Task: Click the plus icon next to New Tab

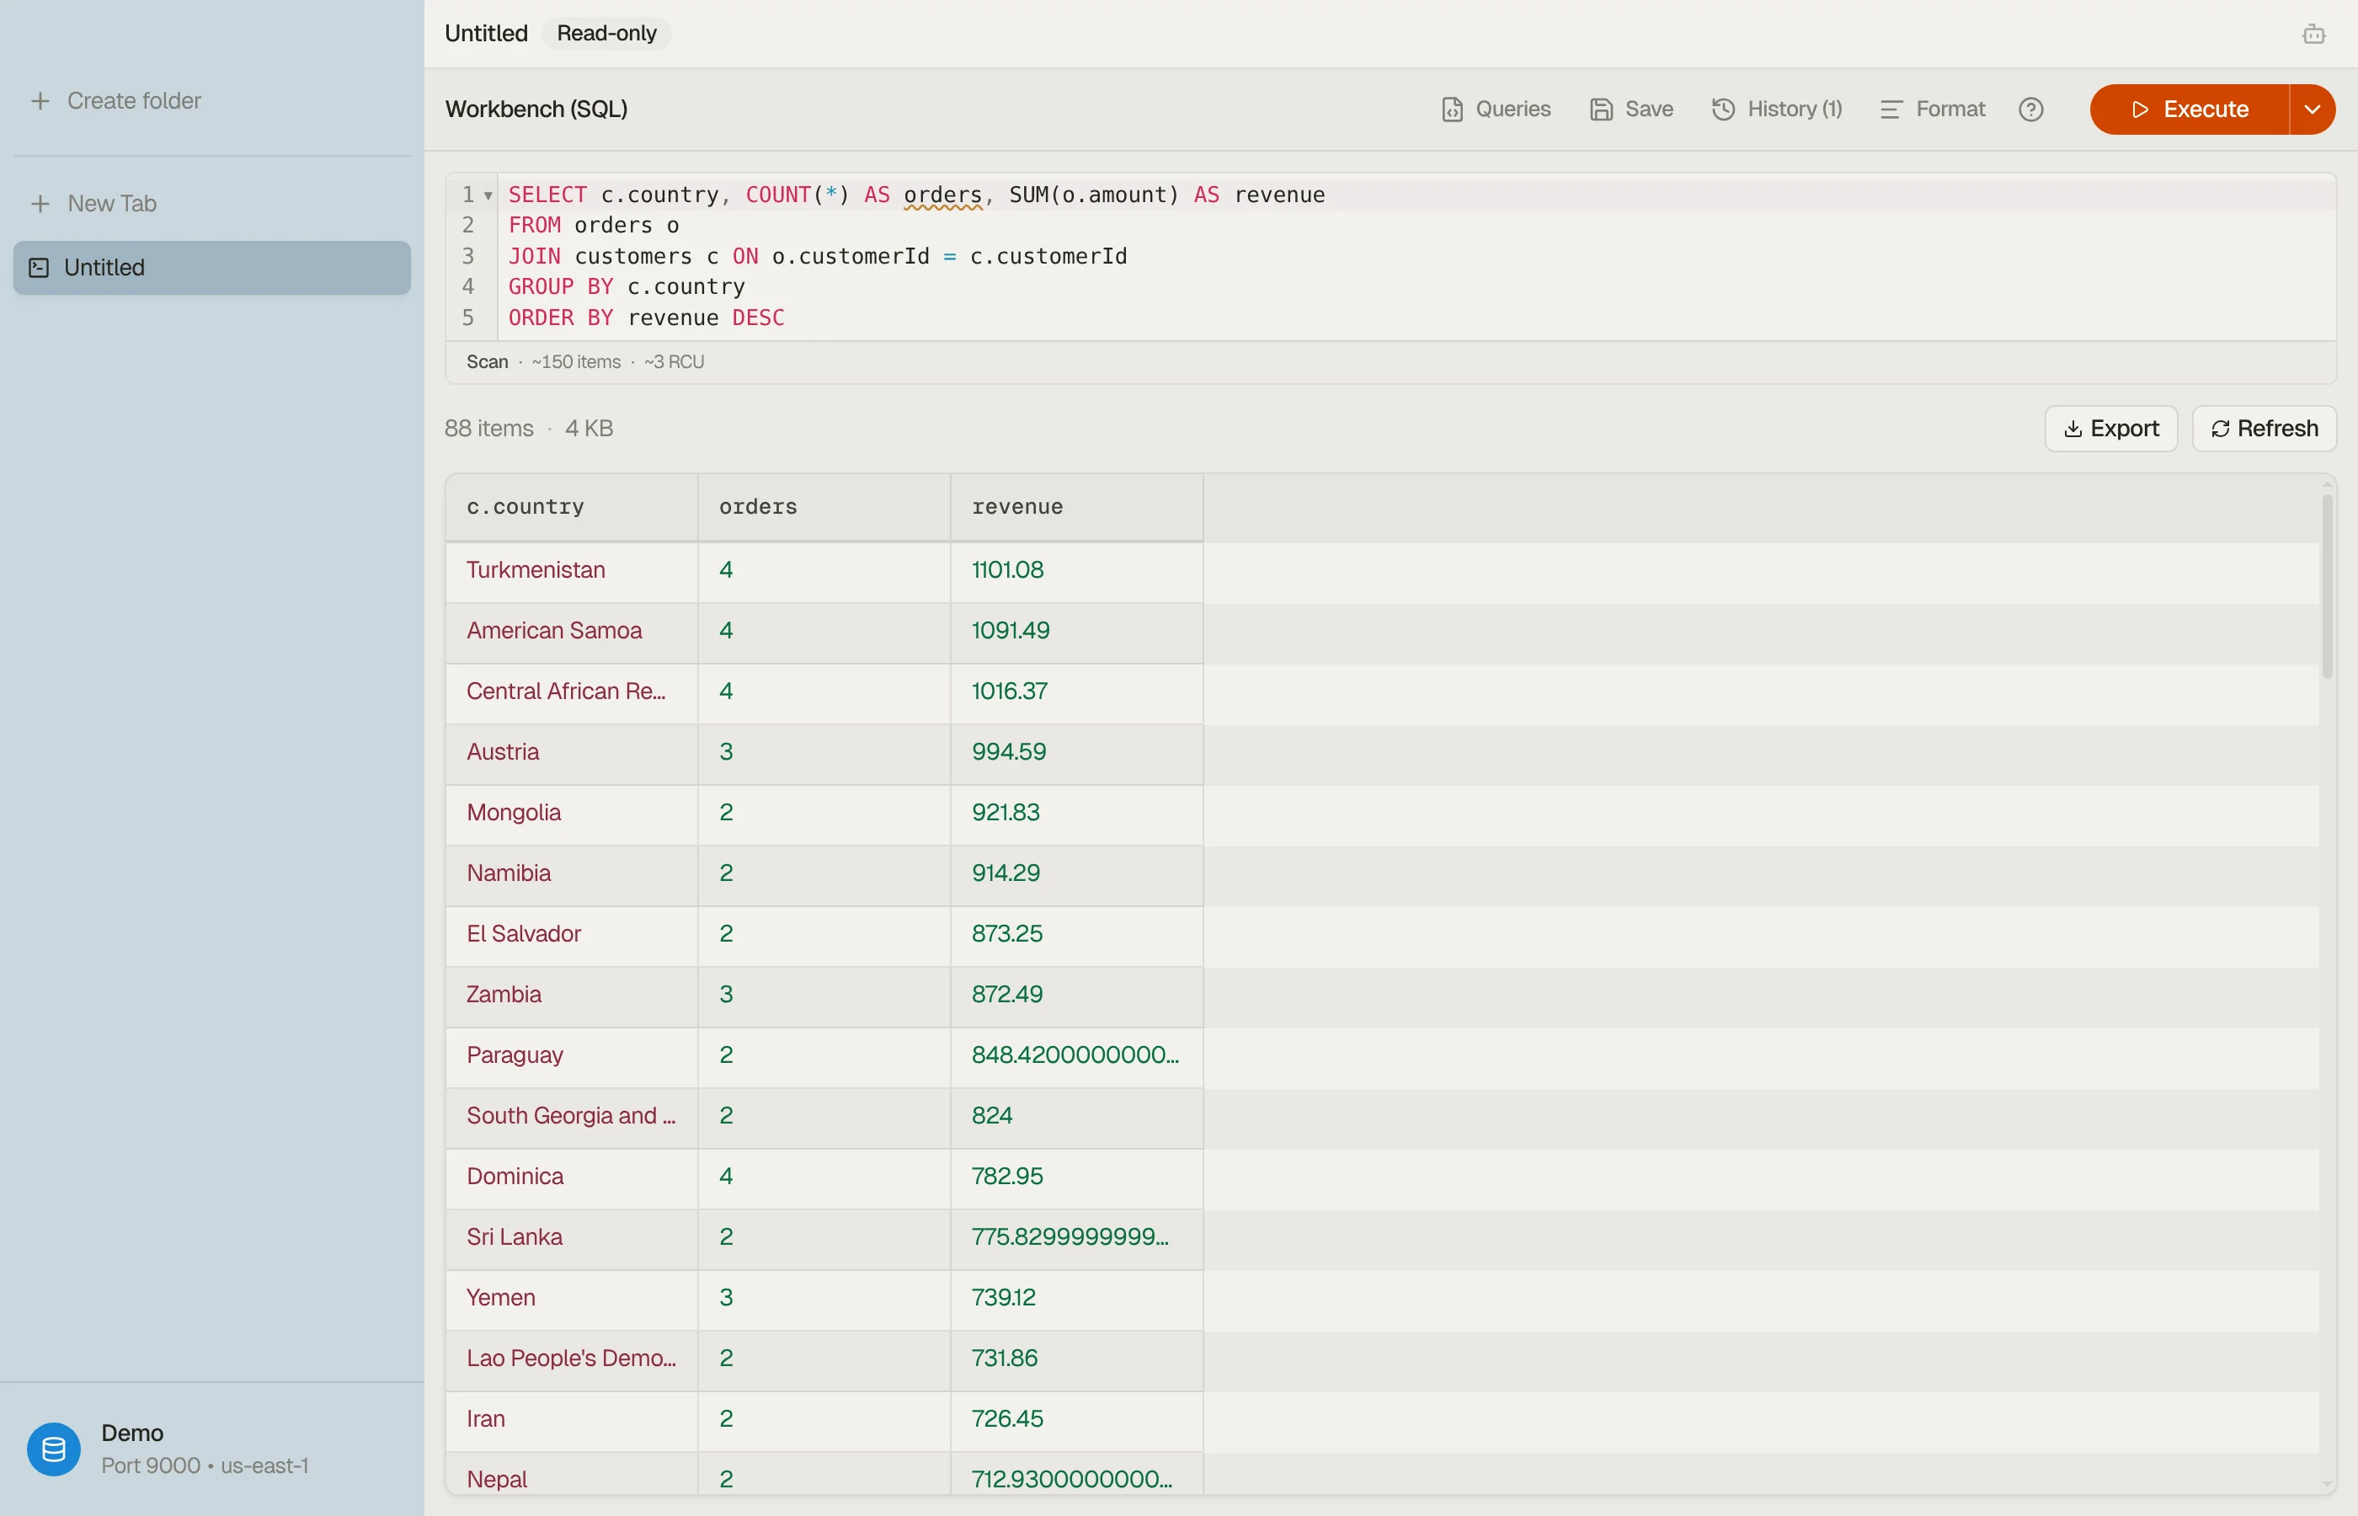Action: [40, 204]
